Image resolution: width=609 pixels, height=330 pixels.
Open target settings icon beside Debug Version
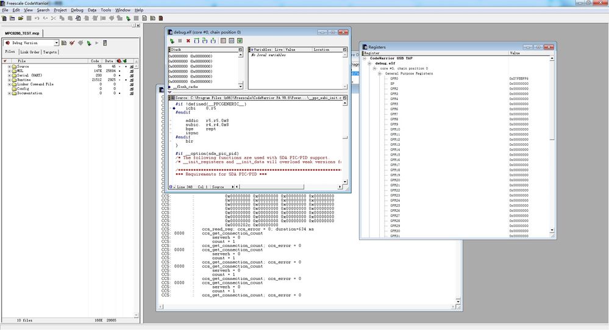64,43
